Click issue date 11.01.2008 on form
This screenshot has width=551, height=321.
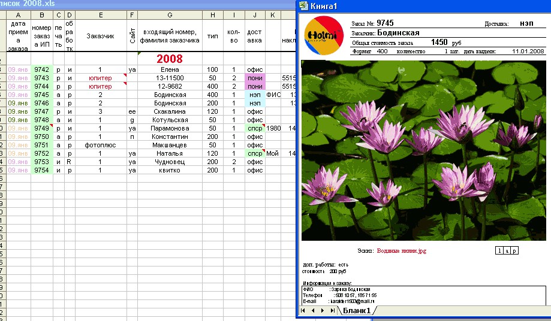pos(528,52)
